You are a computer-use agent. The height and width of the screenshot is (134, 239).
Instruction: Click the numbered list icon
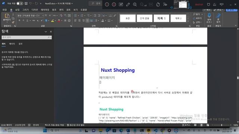[82, 16]
